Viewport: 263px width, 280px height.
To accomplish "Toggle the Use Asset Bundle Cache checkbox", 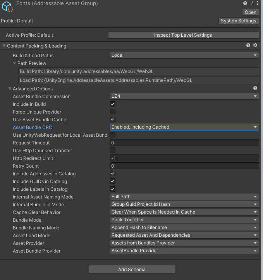I will click(x=113, y=120).
